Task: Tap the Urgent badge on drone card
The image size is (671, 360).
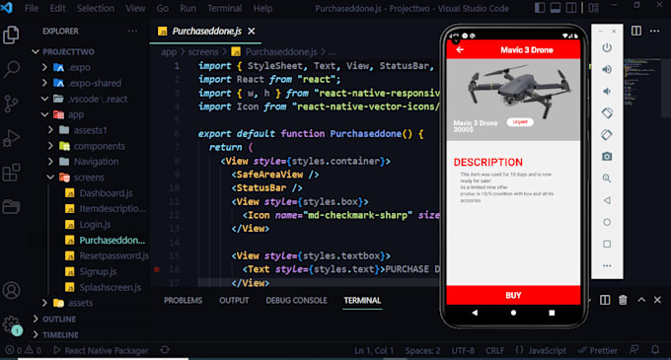Action: pos(520,122)
